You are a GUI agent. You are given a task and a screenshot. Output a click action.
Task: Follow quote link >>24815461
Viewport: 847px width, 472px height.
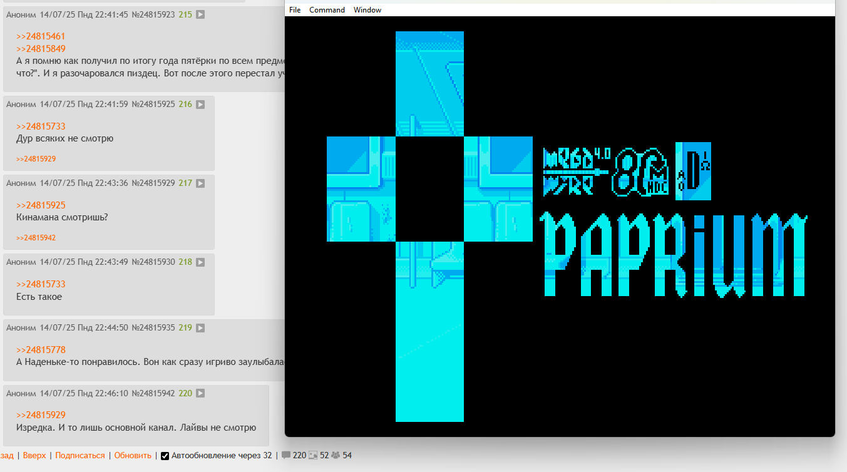(41, 36)
